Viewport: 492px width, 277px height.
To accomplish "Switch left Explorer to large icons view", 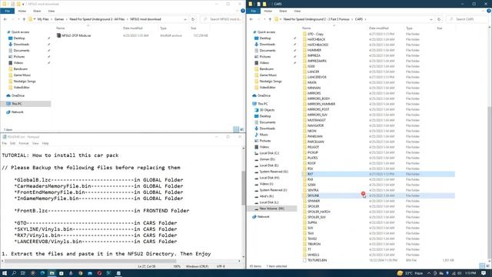I will point(241,129).
